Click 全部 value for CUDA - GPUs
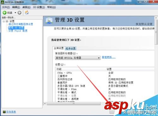The width and height of the screenshot is (158, 116). [111, 73]
